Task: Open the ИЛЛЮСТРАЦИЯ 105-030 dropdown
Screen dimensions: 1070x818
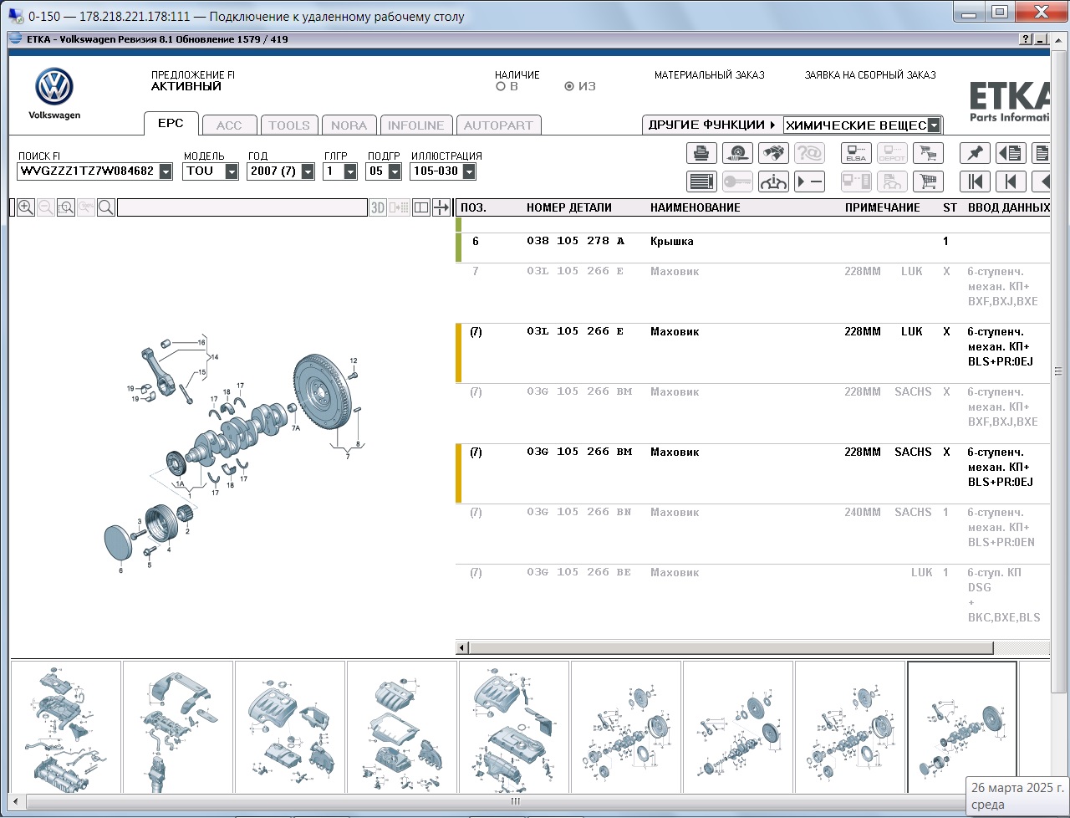Action: click(469, 171)
